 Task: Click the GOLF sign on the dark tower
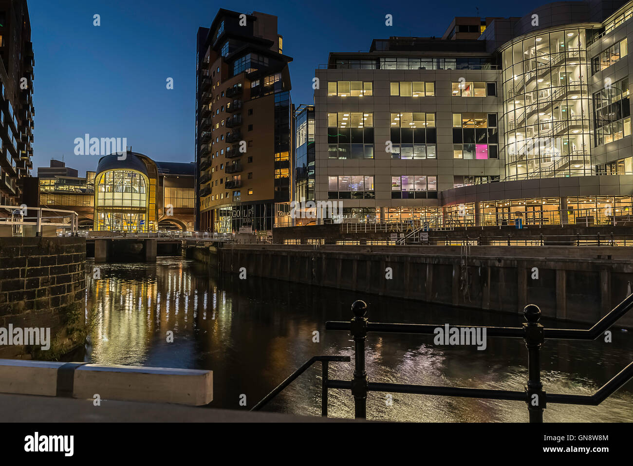pos(242,214)
